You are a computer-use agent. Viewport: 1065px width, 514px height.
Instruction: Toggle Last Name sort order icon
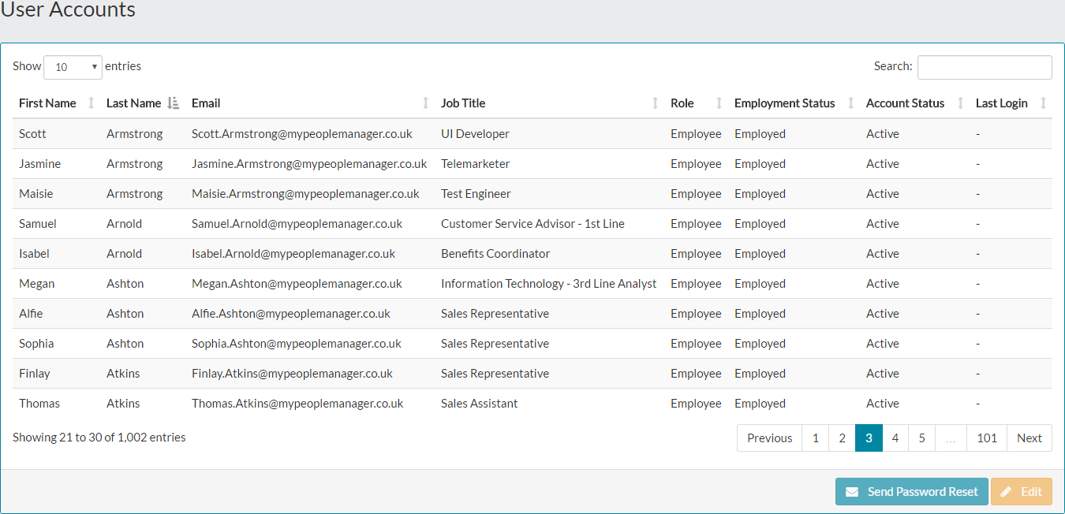click(174, 103)
